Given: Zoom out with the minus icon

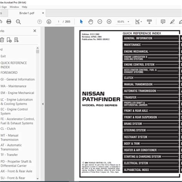Looking at the screenshot, I should coord(100,22).
